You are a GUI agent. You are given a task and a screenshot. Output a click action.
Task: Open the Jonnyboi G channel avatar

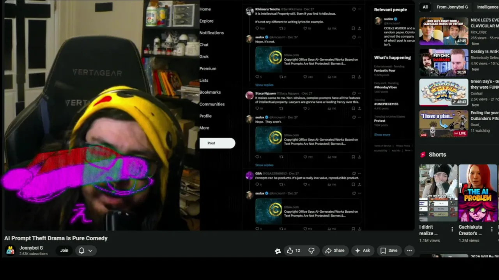click(10, 250)
